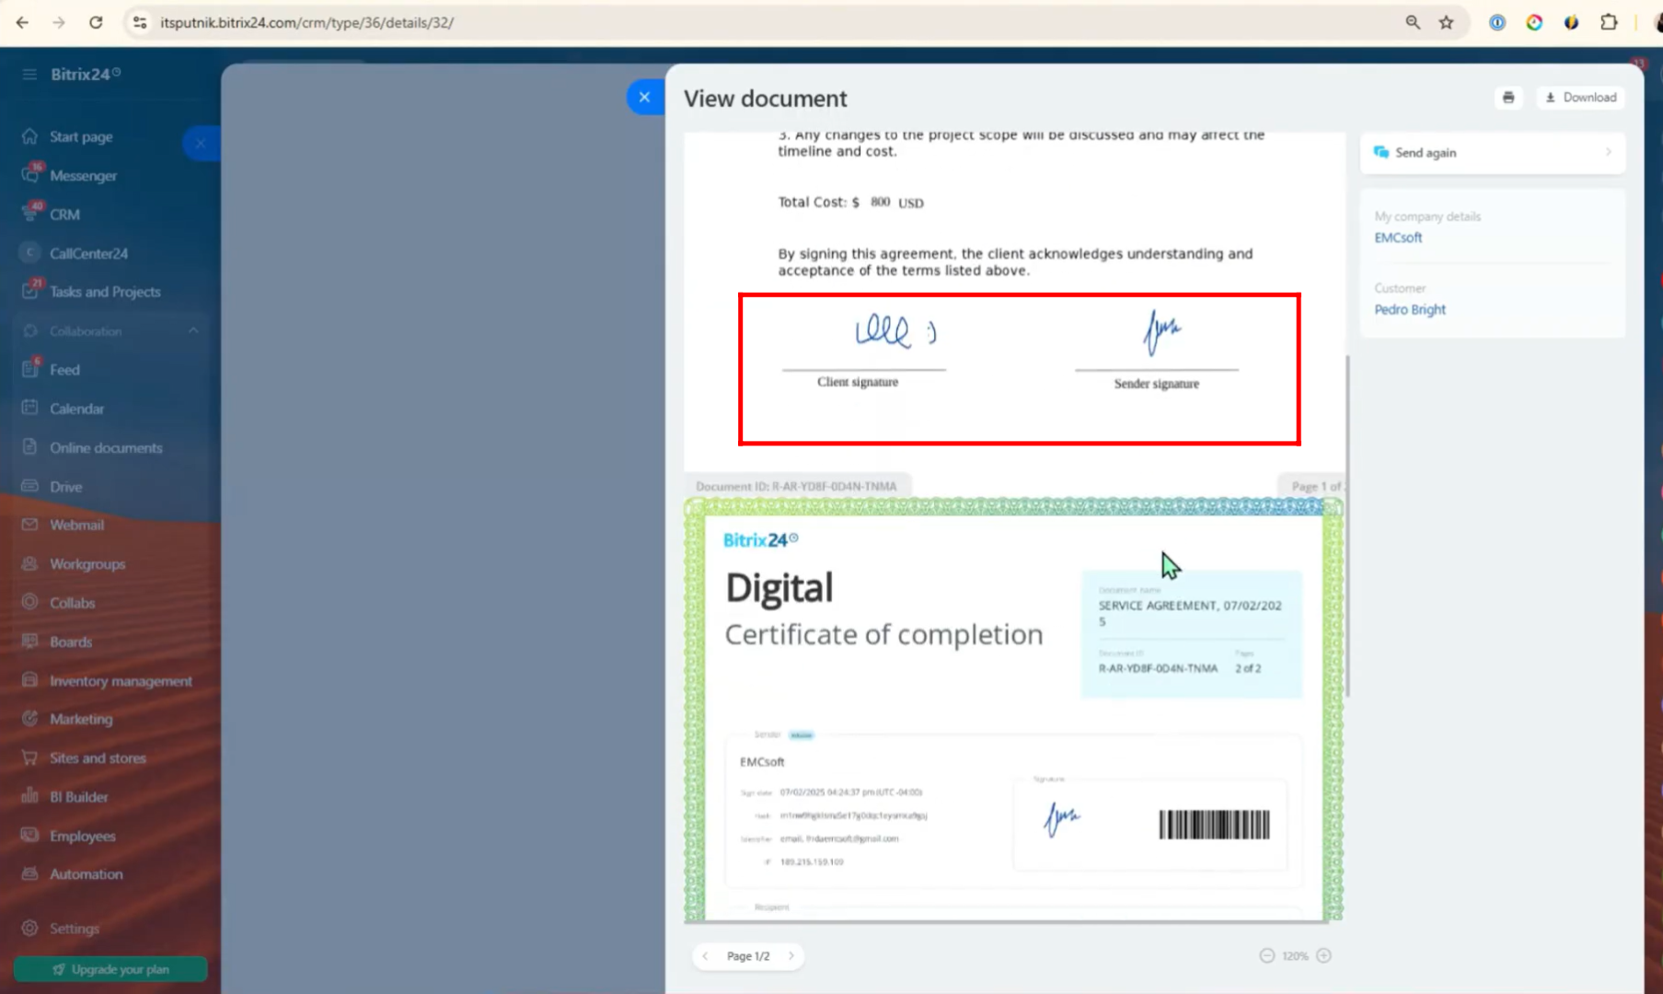Open Workgroups in the sidebar
Viewport: 1663px width, 994px height.
87,563
